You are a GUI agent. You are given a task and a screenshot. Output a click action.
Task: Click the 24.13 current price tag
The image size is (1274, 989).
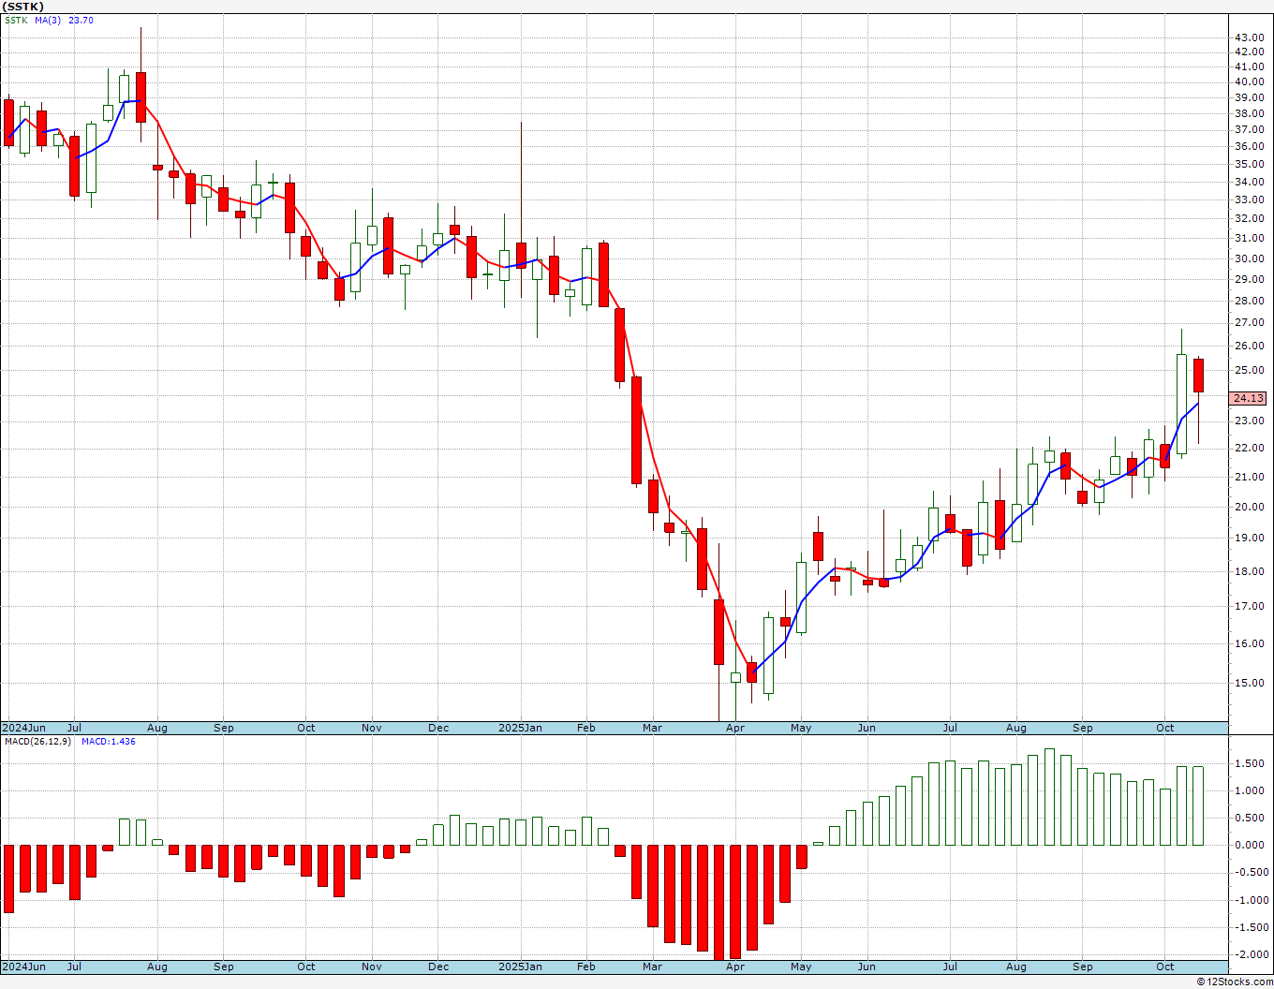(1249, 398)
